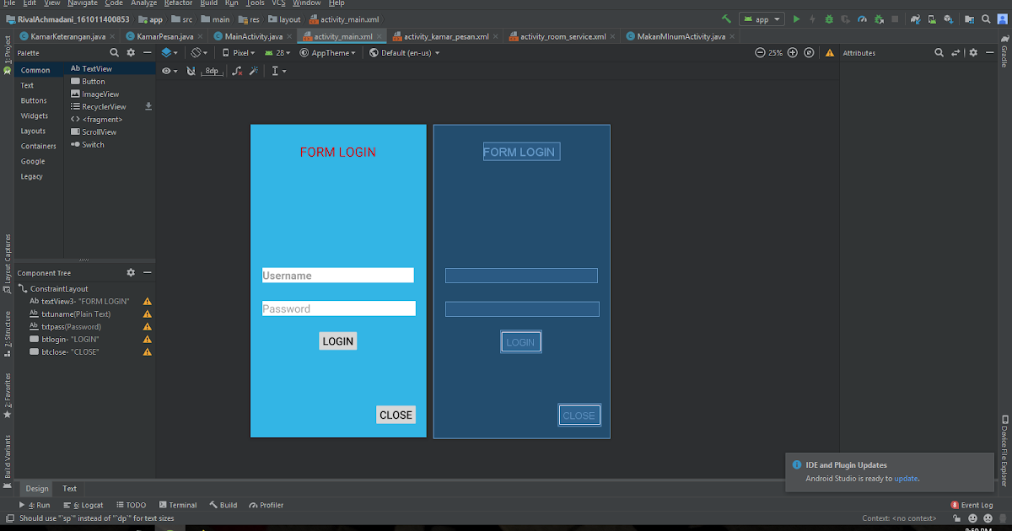Click Sync Project with Gradle Files icon
This screenshot has width=1012, height=531.
coord(915,19)
